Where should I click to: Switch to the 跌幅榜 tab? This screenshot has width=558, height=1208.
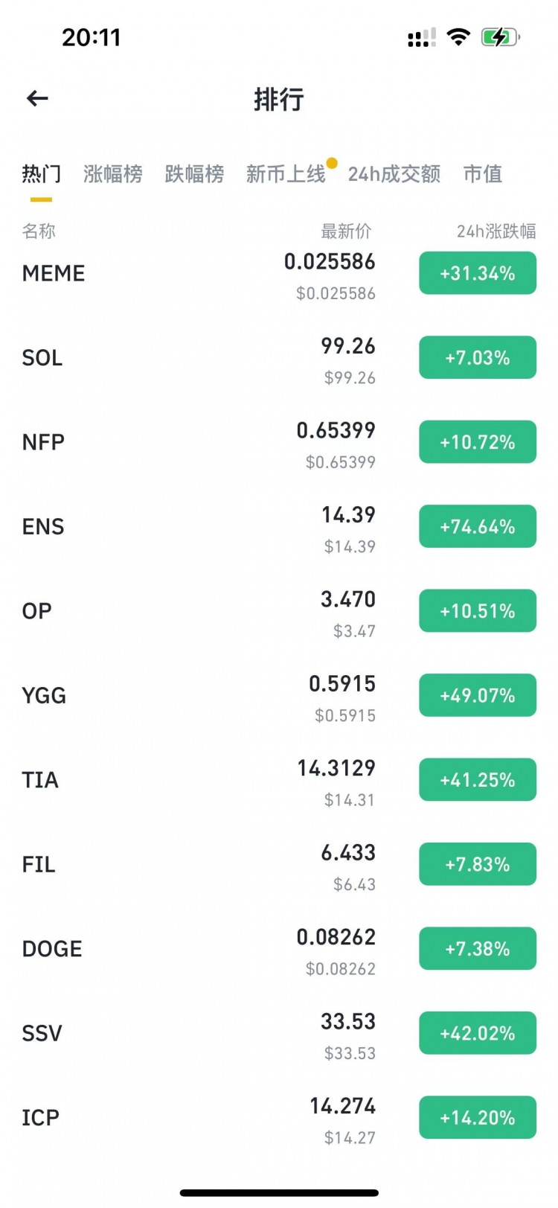pyautogui.click(x=194, y=174)
